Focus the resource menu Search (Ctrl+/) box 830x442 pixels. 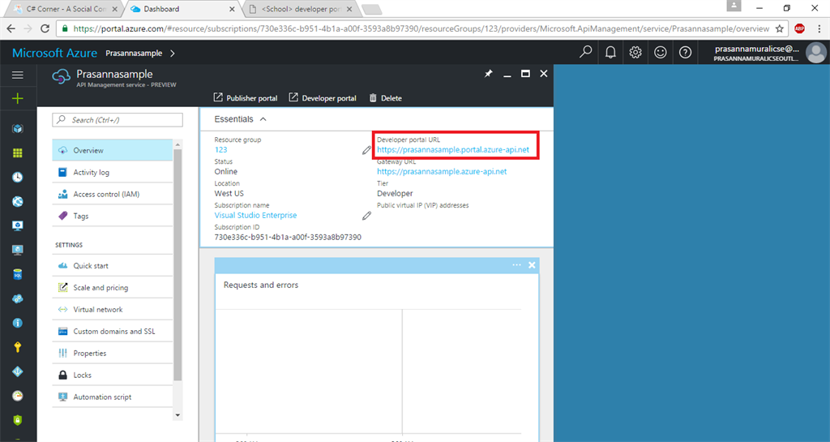click(x=118, y=120)
